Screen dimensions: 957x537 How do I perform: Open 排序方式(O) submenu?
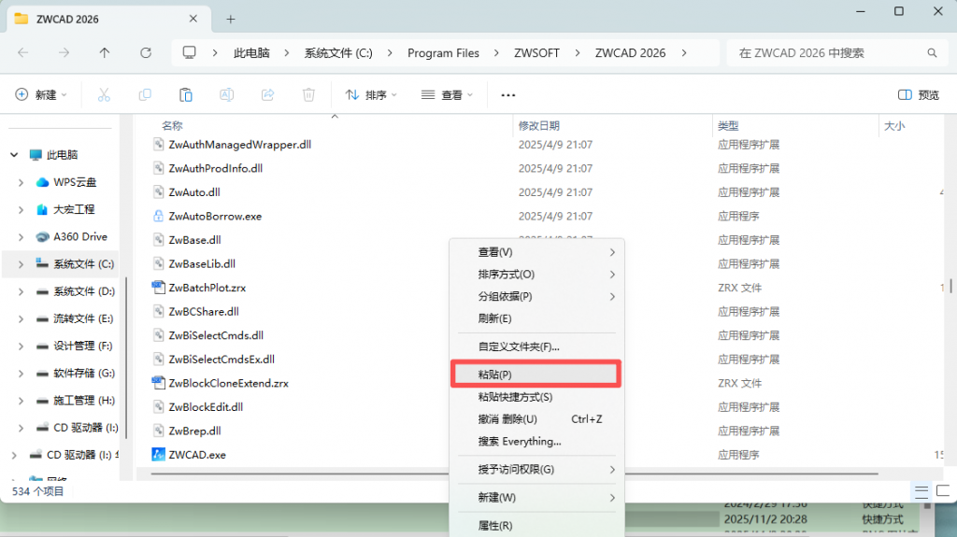point(537,275)
